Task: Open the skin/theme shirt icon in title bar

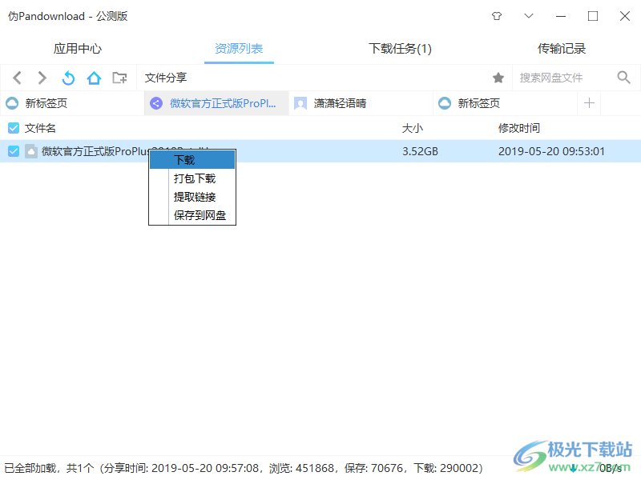Action: pyautogui.click(x=496, y=15)
